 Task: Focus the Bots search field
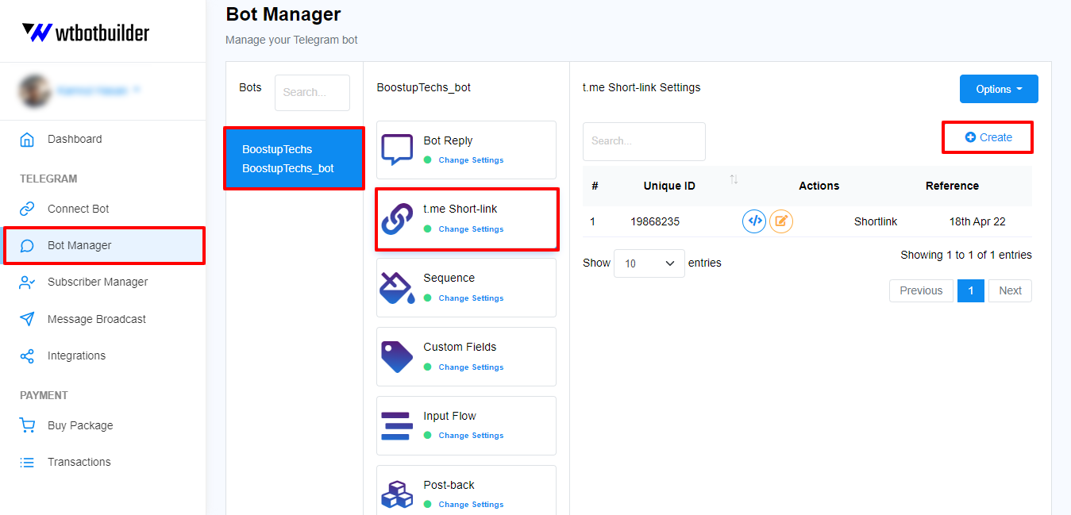pyautogui.click(x=312, y=93)
